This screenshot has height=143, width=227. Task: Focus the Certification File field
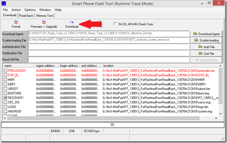(x=108, y=53)
